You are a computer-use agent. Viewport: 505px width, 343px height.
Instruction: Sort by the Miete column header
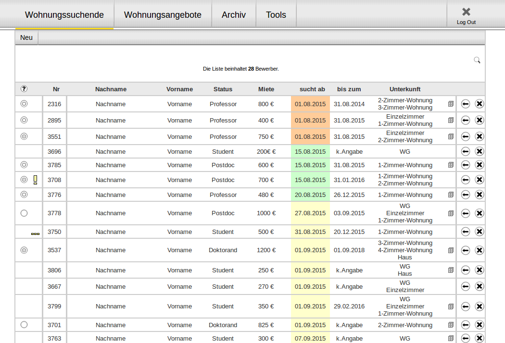266,89
